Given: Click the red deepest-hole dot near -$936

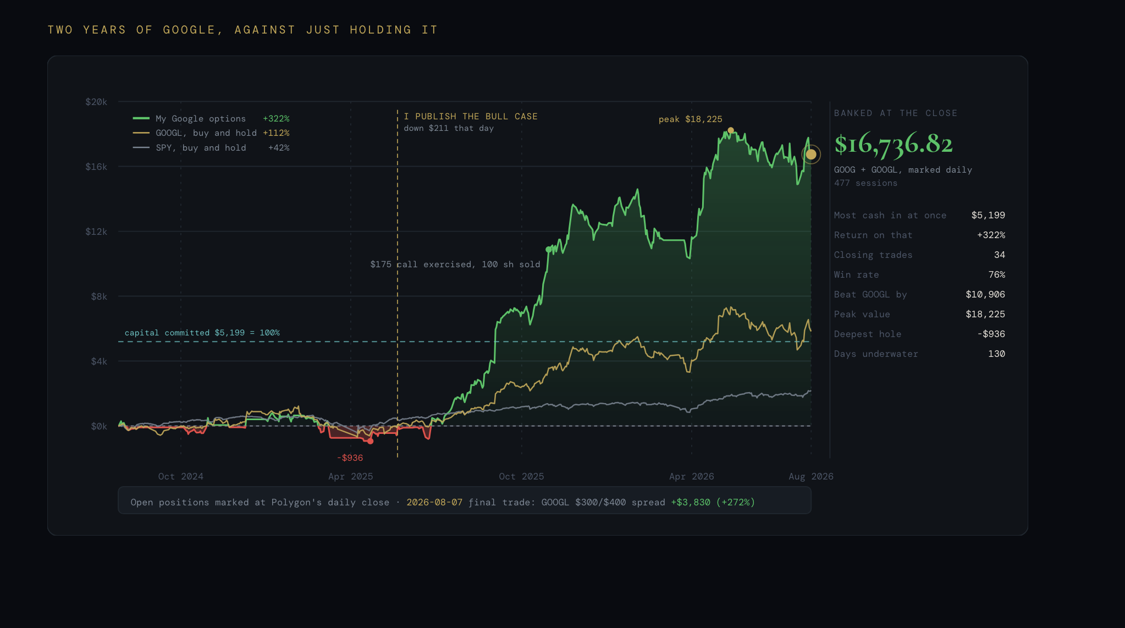Looking at the screenshot, I should [x=370, y=441].
